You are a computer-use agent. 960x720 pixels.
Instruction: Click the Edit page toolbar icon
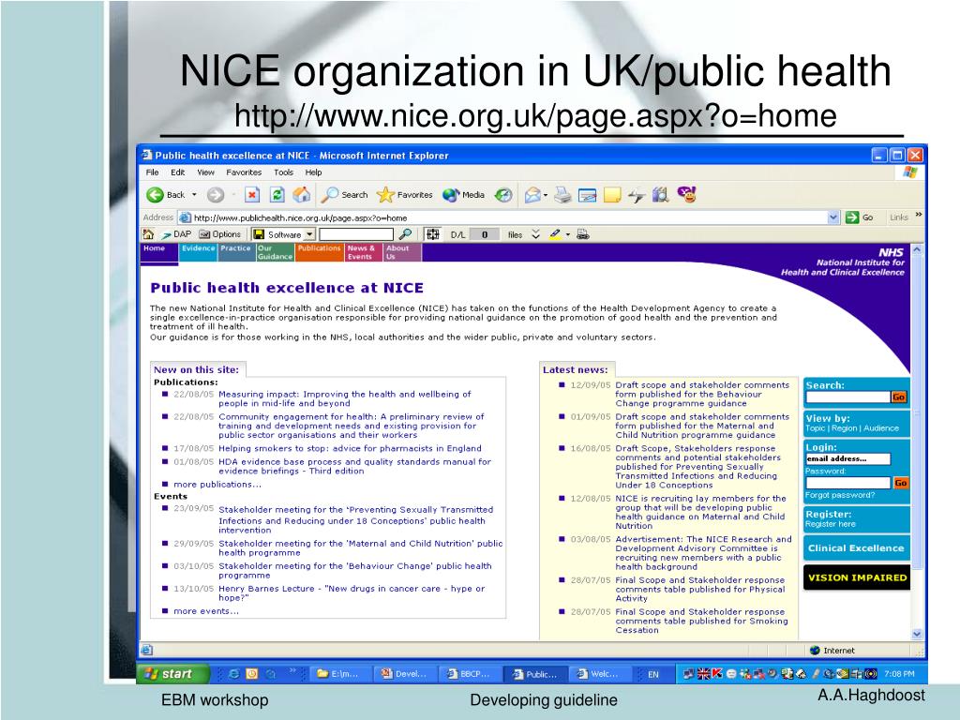point(587,195)
